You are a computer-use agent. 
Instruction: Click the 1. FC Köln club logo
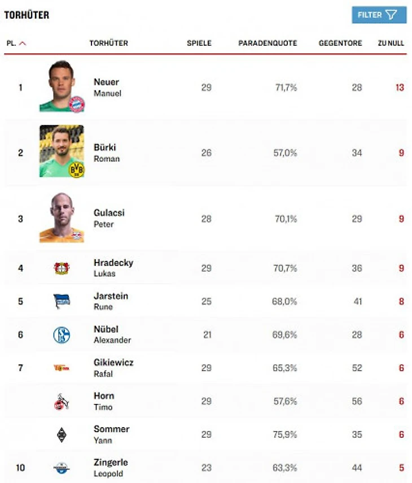pos(62,401)
